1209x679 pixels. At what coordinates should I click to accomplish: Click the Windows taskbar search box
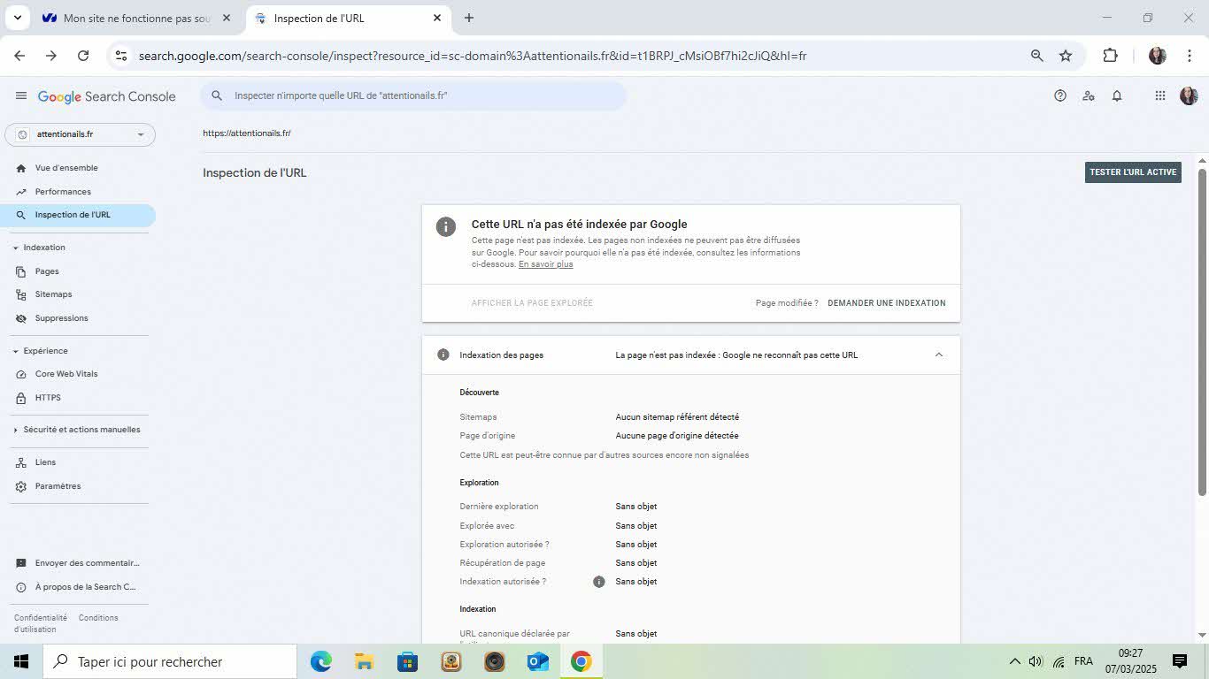[170, 661]
